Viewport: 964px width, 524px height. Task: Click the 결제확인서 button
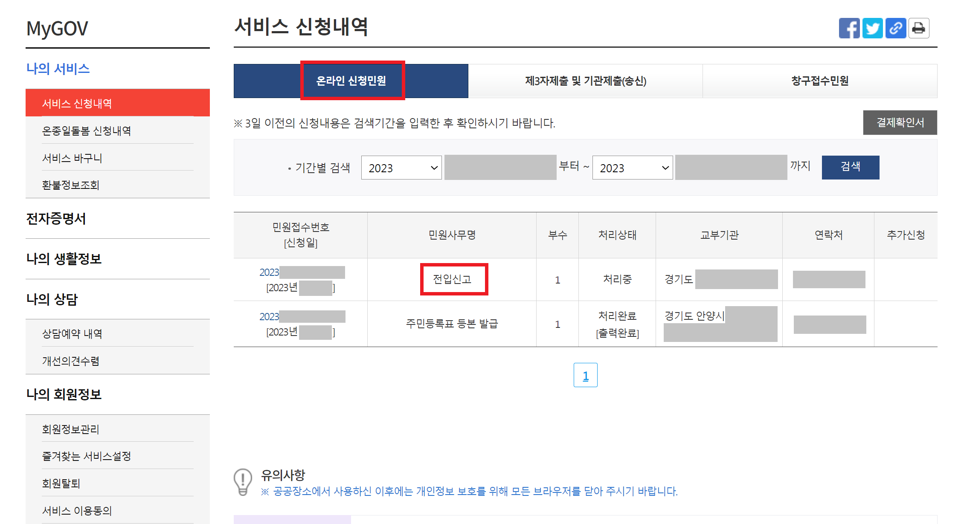pos(900,123)
